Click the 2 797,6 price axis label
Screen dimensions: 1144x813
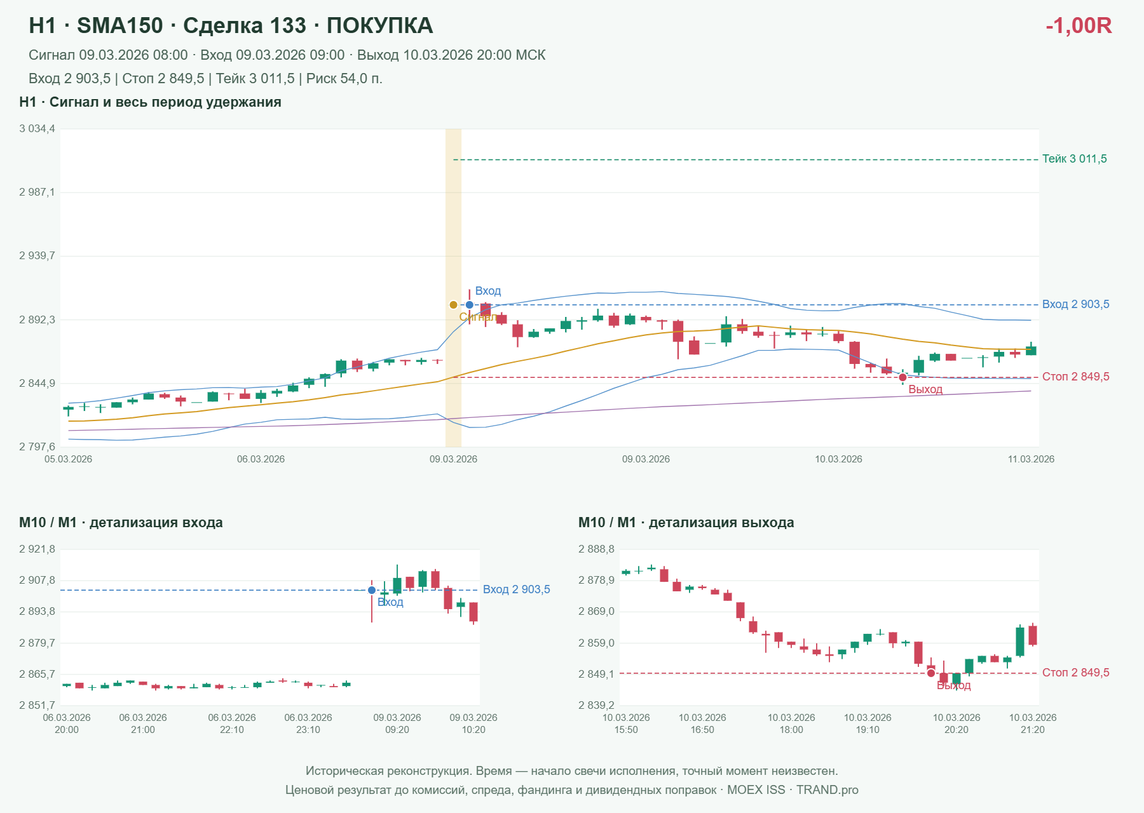click(x=37, y=447)
